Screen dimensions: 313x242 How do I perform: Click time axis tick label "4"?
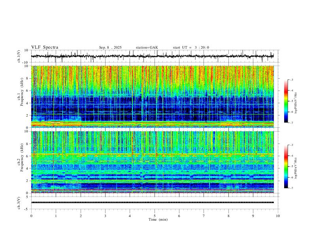(x=130, y=216)
